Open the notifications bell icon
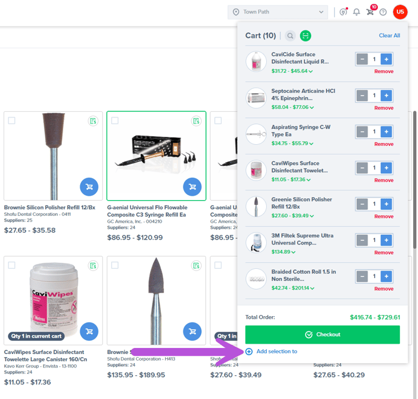 (x=357, y=12)
